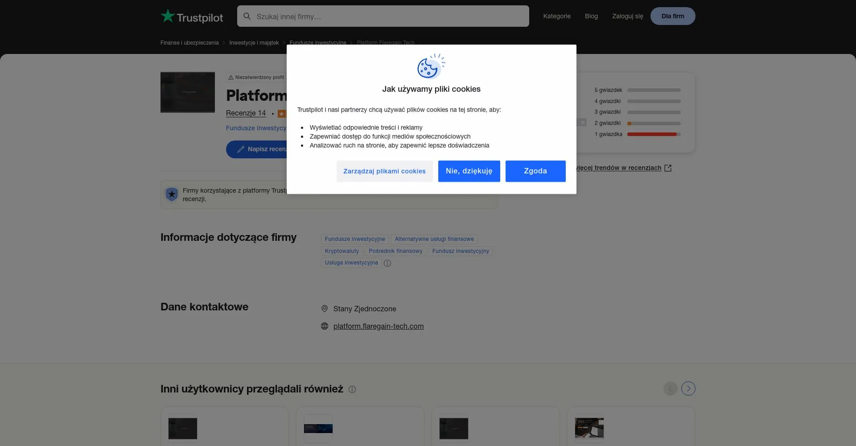Open the Fundusz inwestycyjny tag
The height and width of the screenshot is (446, 856).
[x=461, y=251]
